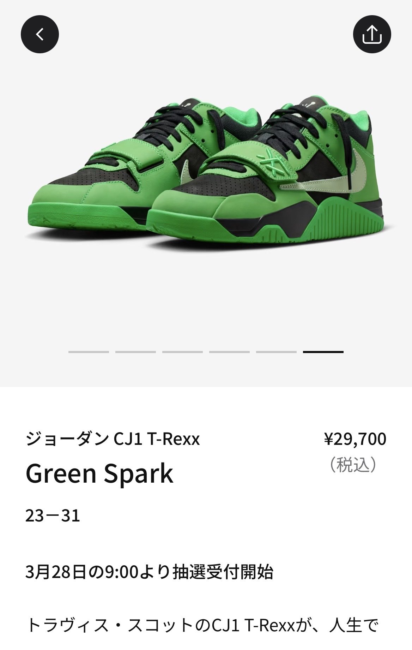Viewport: 412px width, 650px height.
Task: Tap the 3月28日 draw start notice
Action: pos(149,572)
